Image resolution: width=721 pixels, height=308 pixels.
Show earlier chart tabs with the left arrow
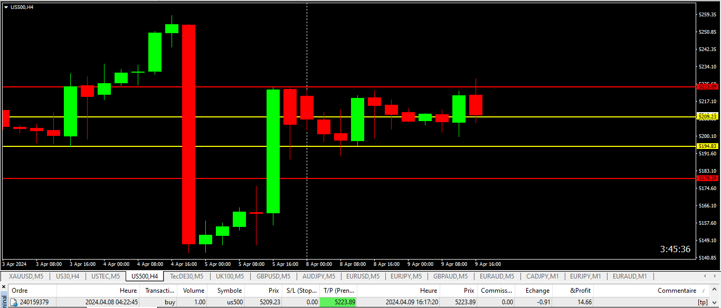(706, 276)
